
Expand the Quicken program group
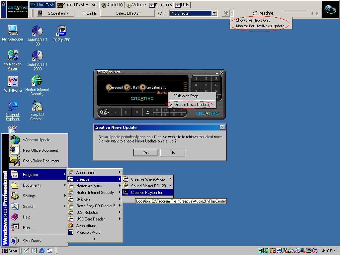95,199
